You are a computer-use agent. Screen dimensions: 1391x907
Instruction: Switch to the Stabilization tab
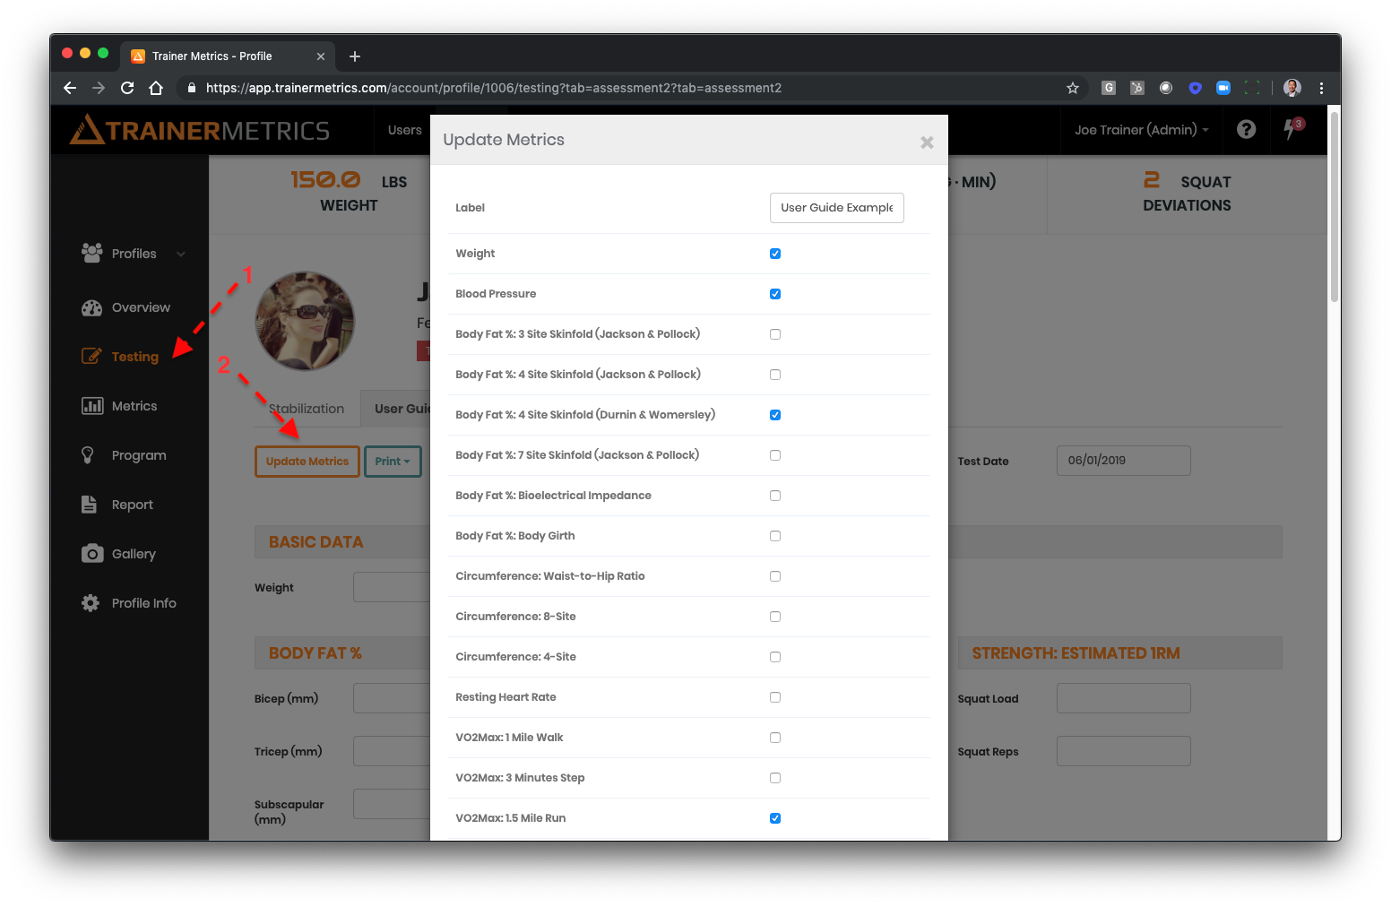[307, 409]
